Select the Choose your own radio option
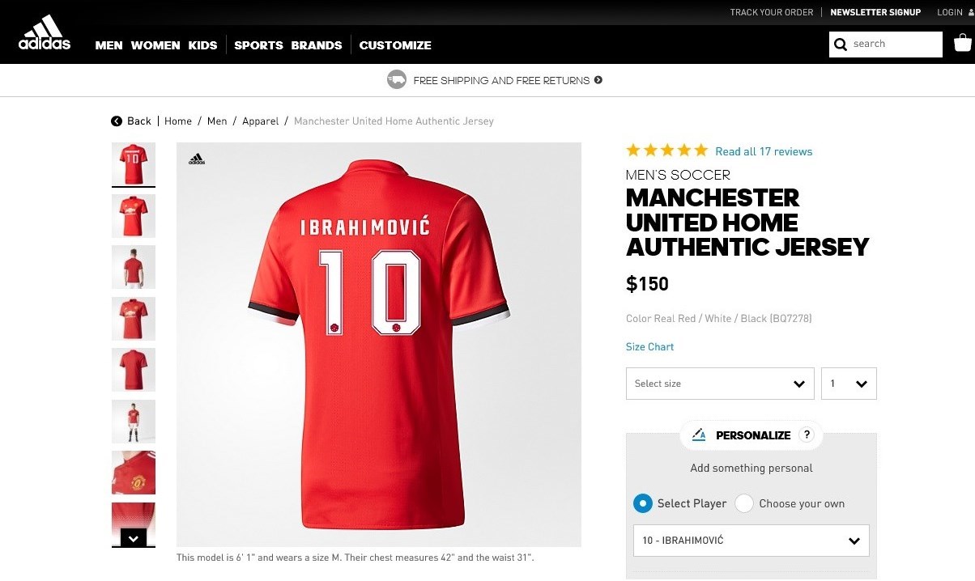Image resolution: width=975 pixels, height=581 pixels. (x=744, y=503)
